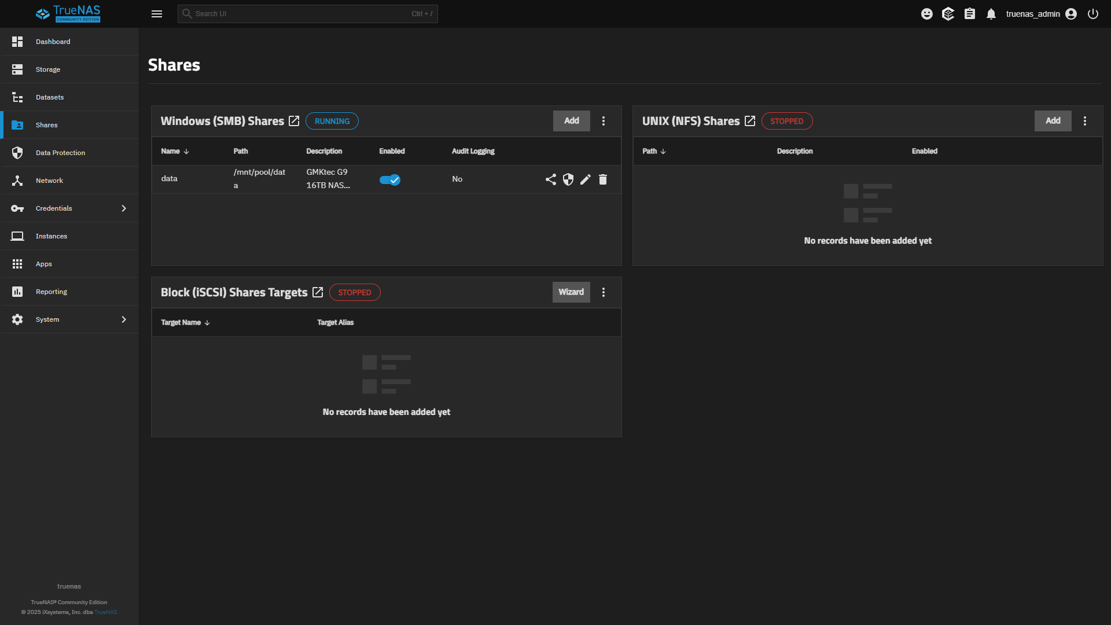This screenshot has width=1111, height=625.
Task: Click the share ACL icon for data share
Action: pyautogui.click(x=550, y=179)
